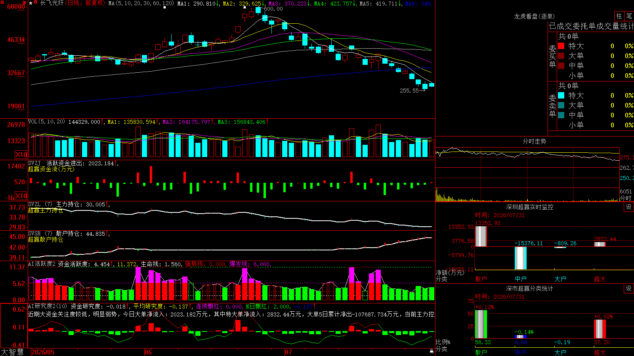Click the 长飞光纤 stock name
The image size is (634, 356).
52,3
